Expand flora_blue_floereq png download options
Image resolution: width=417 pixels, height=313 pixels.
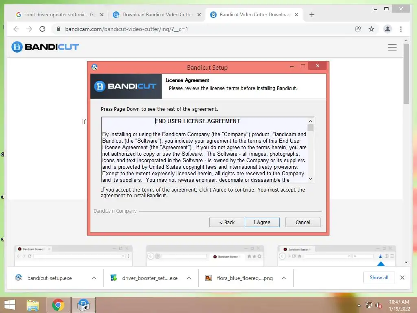tap(284, 278)
